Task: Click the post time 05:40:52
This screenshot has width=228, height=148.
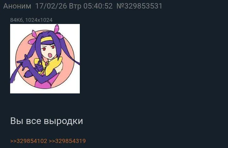Action: coord(98,6)
